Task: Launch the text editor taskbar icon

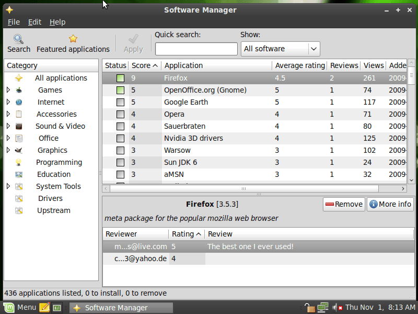Action: point(44,308)
